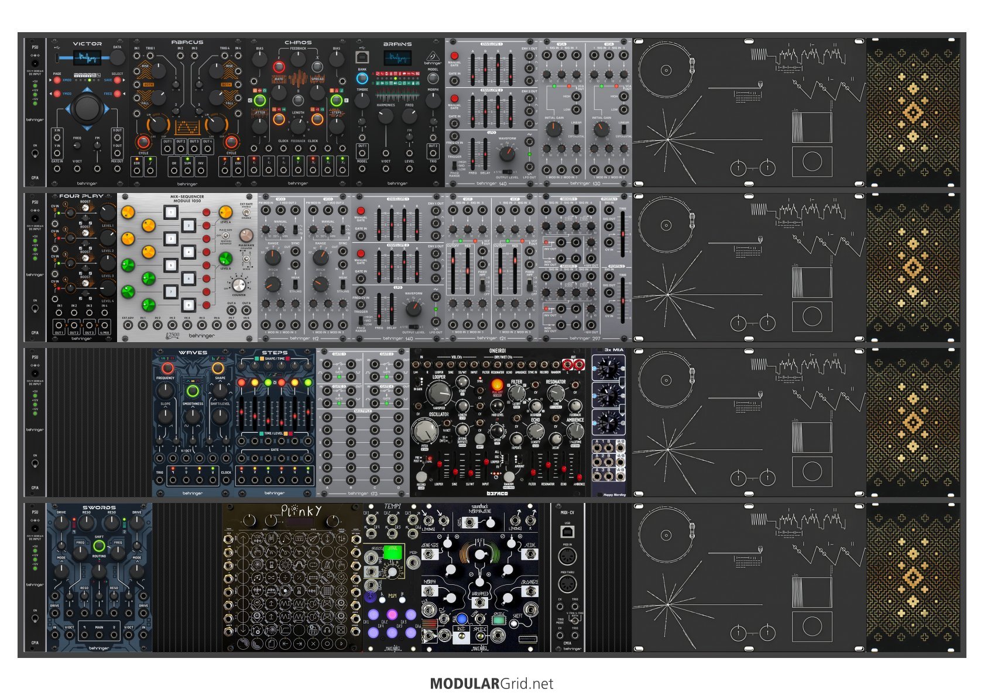The image size is (984, 696).
Task: Click Envelope 1 Manual Gate on top-row 140
Action: tap(454, 56)
